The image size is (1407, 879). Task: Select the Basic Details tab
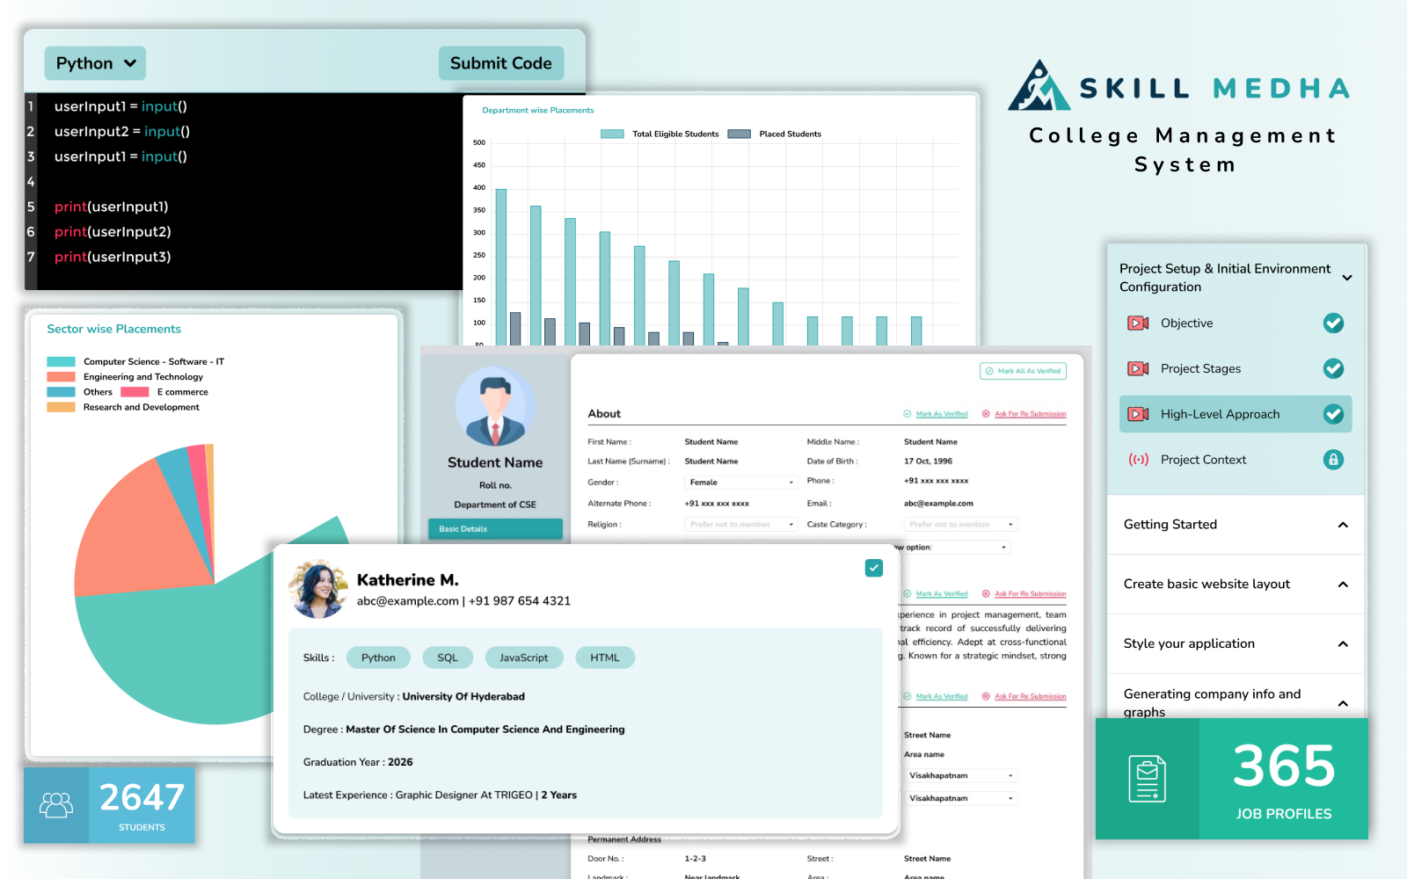(495, 529)
